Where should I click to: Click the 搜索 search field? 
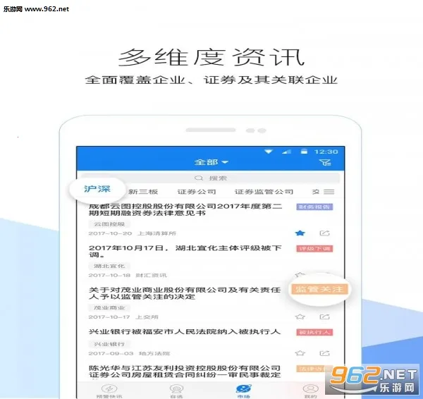211,178
